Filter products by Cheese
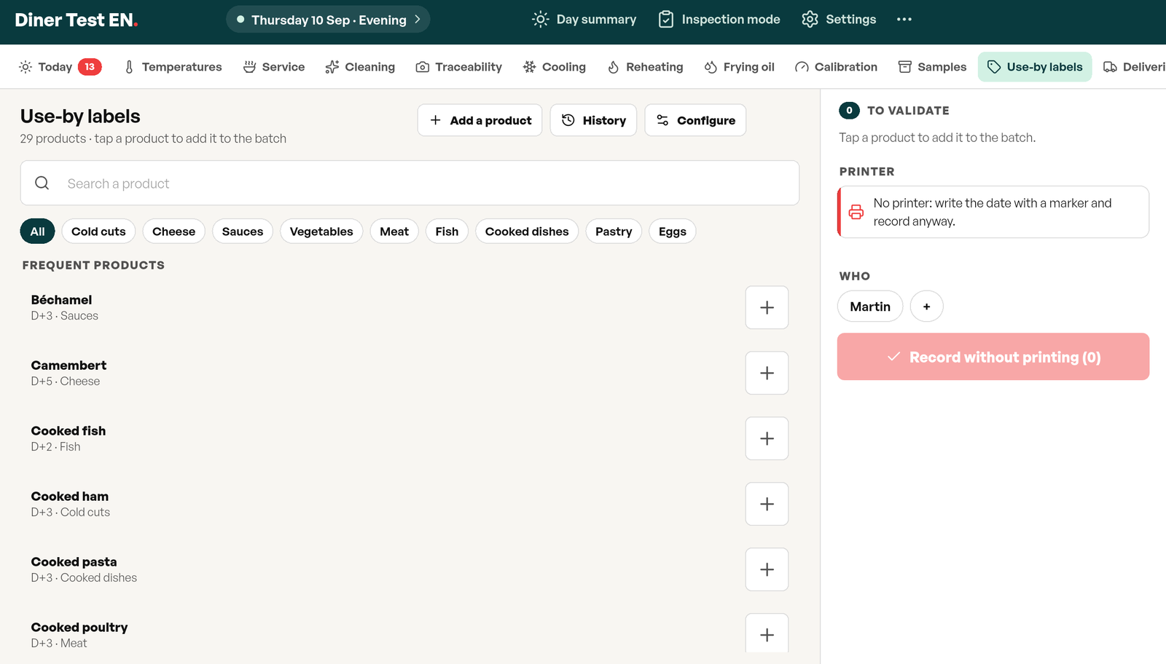This screenshot has width=1166, height=664. click(173, 232)
